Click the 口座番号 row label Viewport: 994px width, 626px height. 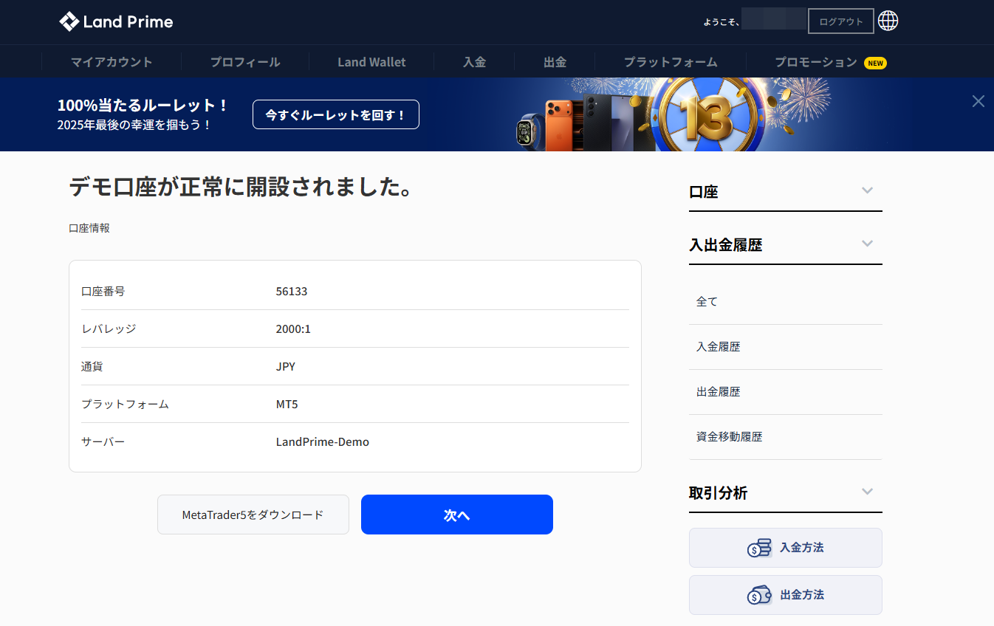103,291
